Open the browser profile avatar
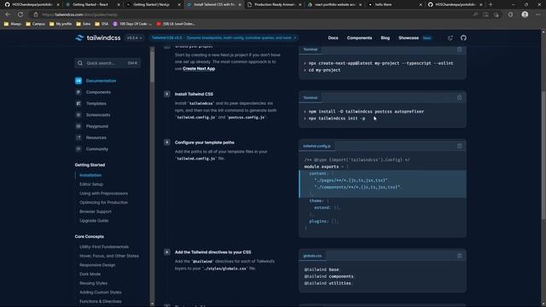Viewport: 546px width, 307px height. (x=525, y=14)
